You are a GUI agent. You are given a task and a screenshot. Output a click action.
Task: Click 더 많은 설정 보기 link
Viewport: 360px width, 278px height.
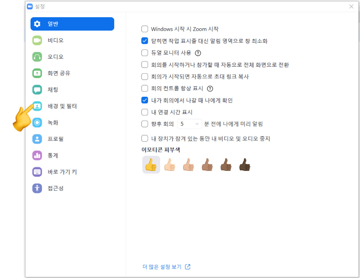point(162,267)
